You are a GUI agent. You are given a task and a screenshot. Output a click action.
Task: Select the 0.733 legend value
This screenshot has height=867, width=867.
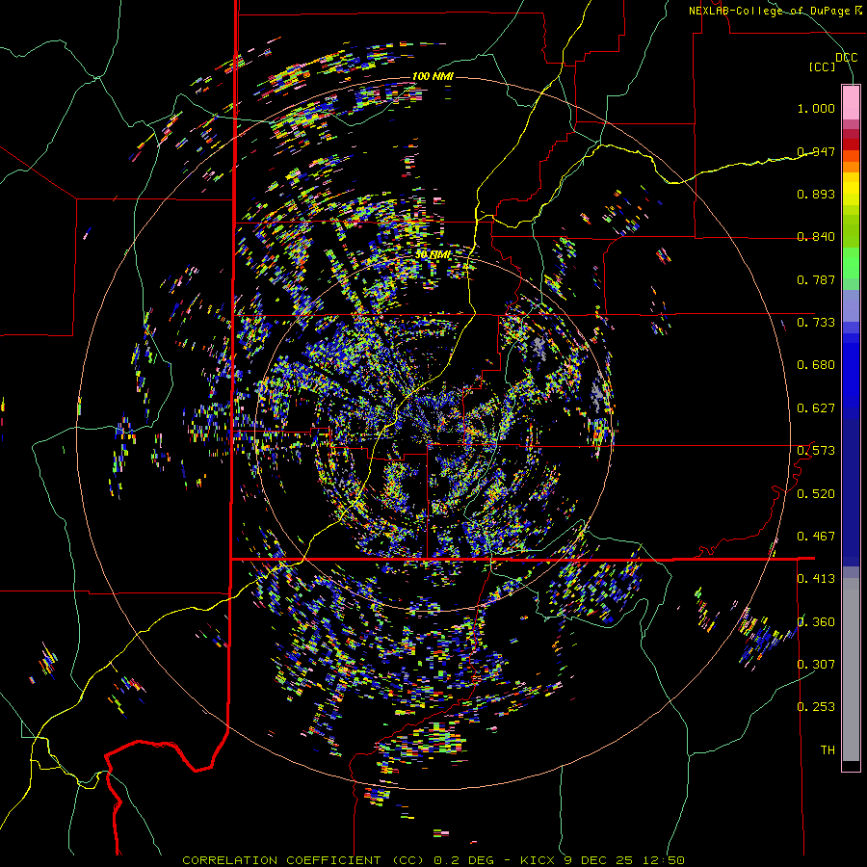point(816,323)
